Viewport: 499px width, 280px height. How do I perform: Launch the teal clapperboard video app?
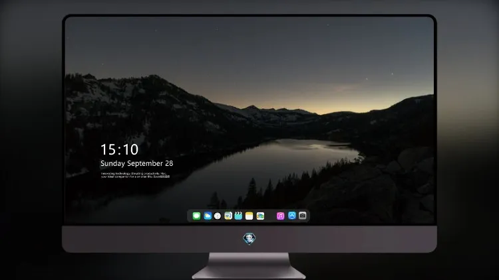click(238, 216)
